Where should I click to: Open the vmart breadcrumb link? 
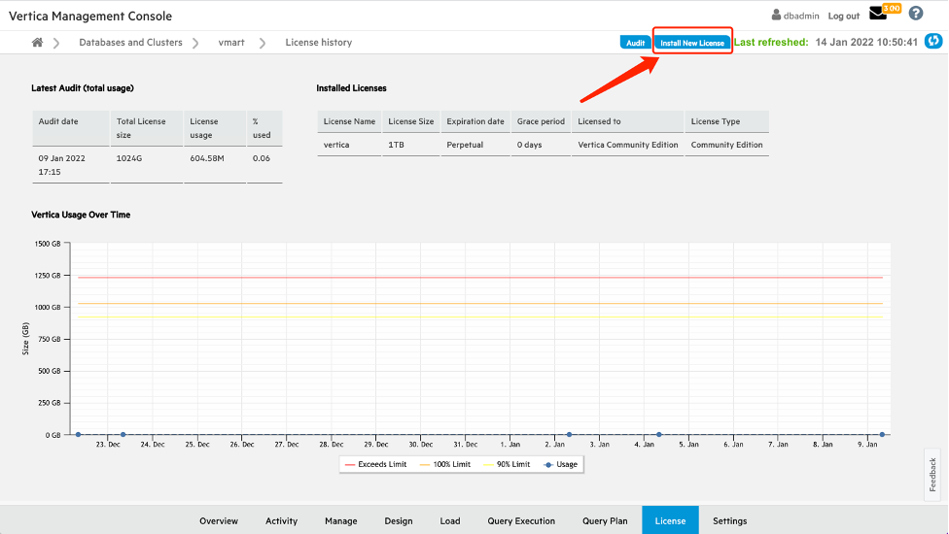pos(231,43)
